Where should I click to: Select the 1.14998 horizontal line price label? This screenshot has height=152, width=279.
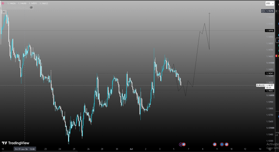270,31
